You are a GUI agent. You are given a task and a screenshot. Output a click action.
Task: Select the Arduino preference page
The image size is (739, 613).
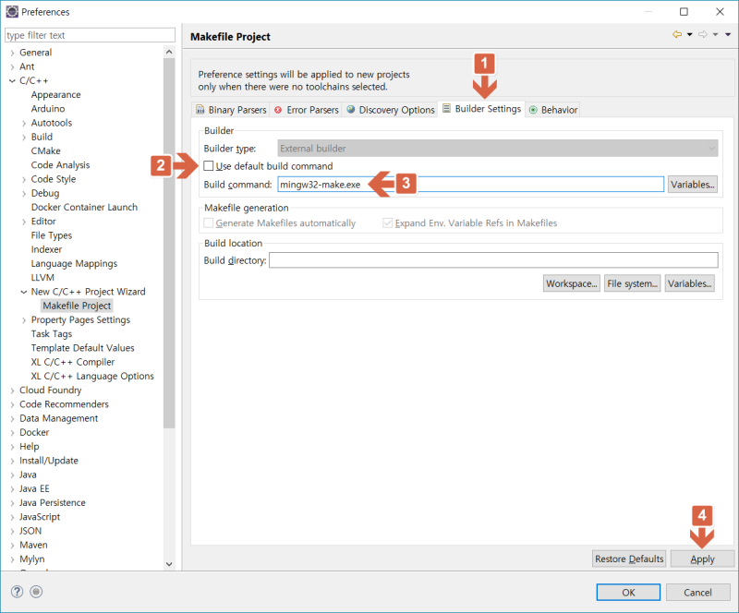click(x=48, y=109)
